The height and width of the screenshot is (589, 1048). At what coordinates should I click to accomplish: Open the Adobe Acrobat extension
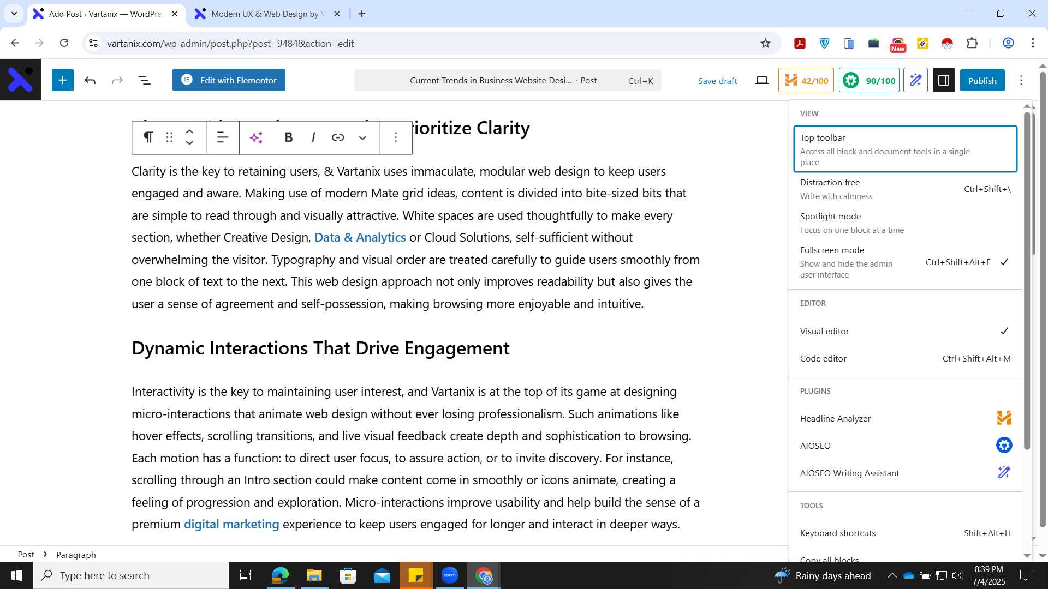(800, 43)
